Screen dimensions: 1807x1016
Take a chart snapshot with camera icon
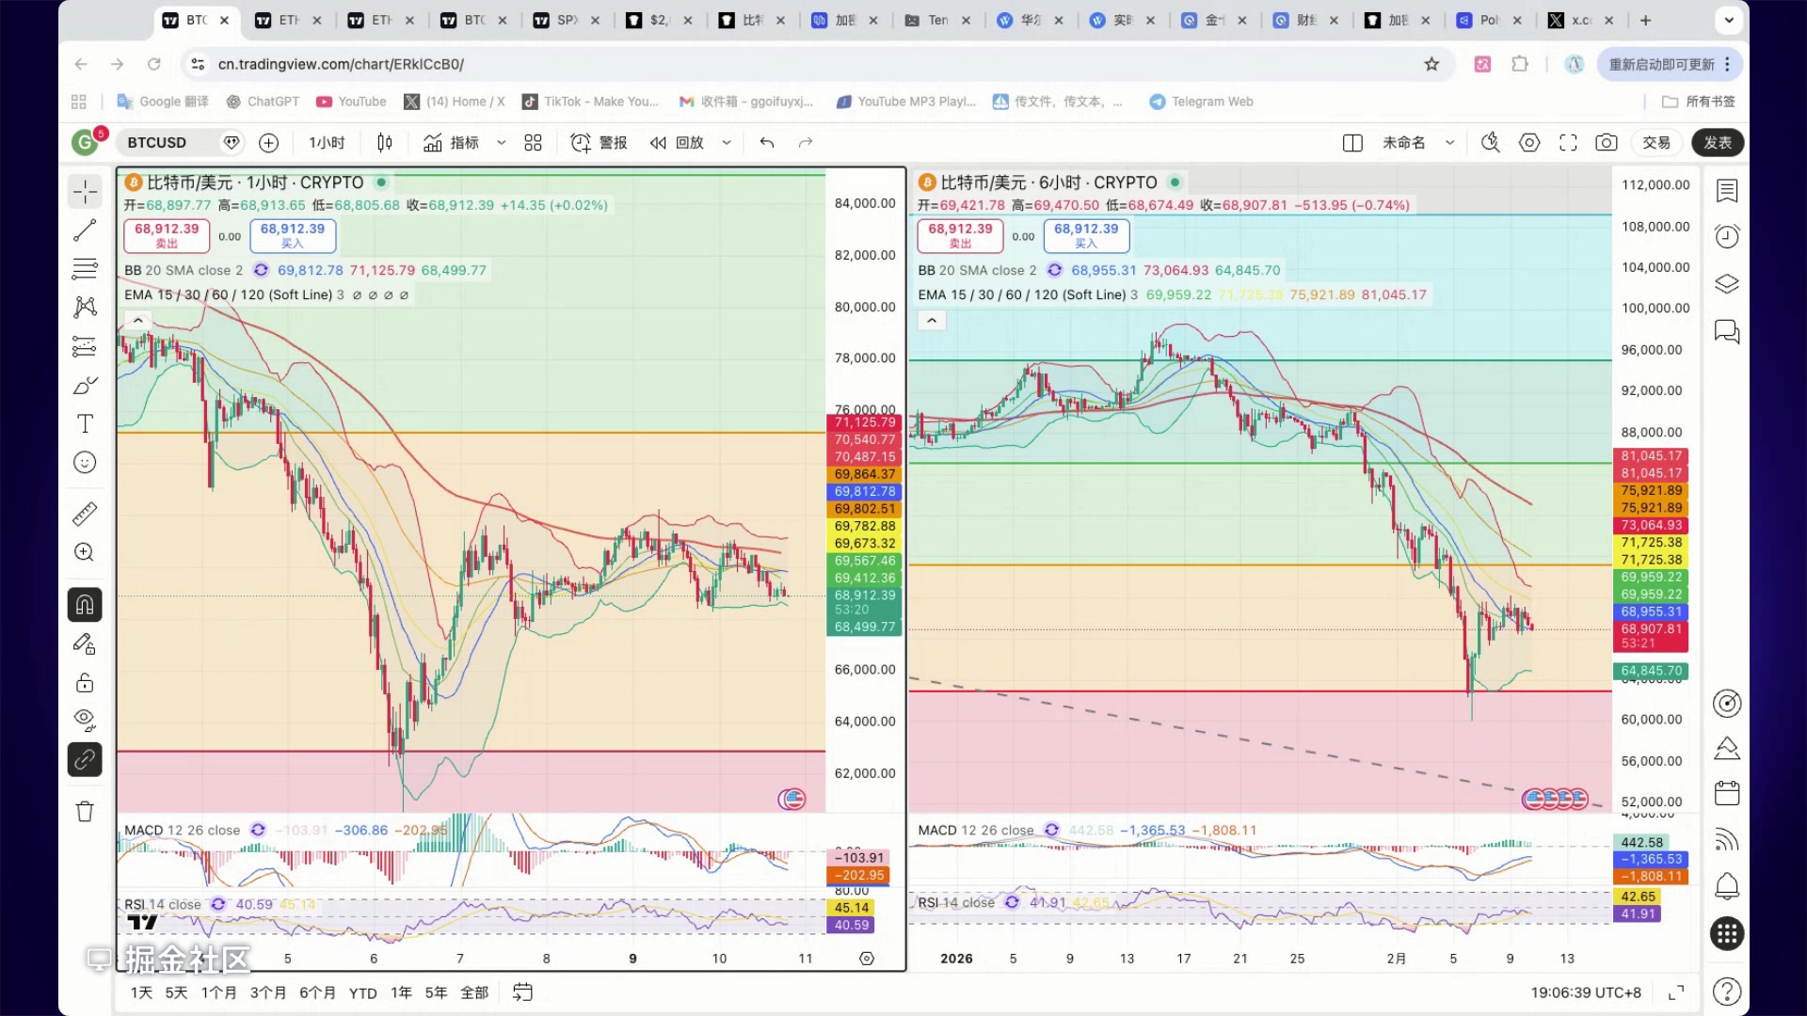pyautogui.click(x=1606, y=143)
